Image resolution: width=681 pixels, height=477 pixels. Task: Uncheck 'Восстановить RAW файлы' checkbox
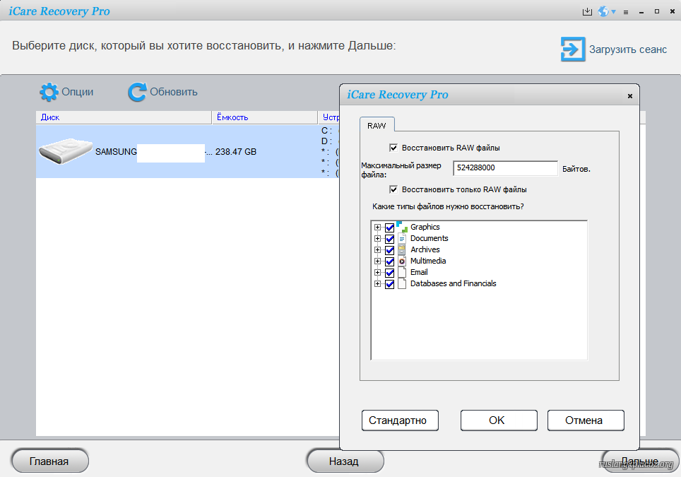click(393, 148)
